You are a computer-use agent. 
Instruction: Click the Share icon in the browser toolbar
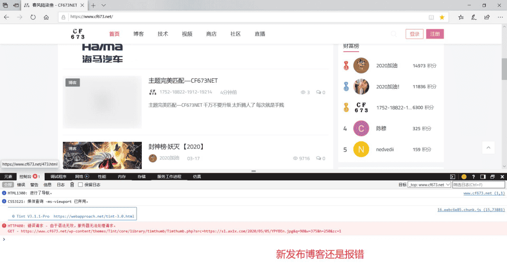pos(487,17)
